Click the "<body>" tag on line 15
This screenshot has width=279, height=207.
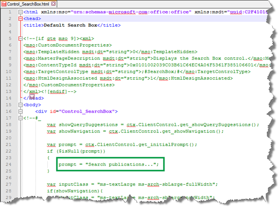(x=32, y=105)
